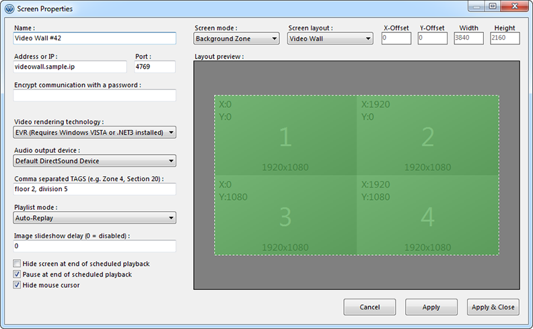Click the 'Video rendering technology :' label
Viewport: 533px width, 329px height.
(59, 122)
